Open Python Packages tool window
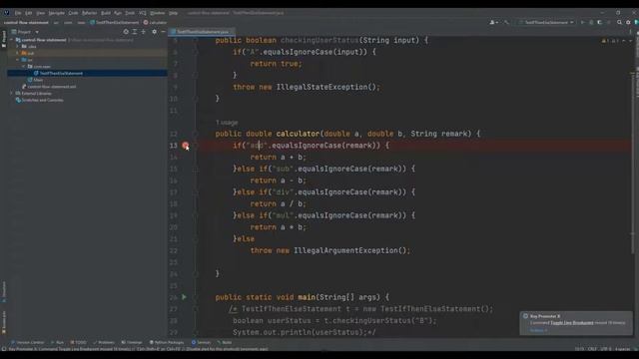The height and width of the screenshot is (359, 639). click(167, 342)
